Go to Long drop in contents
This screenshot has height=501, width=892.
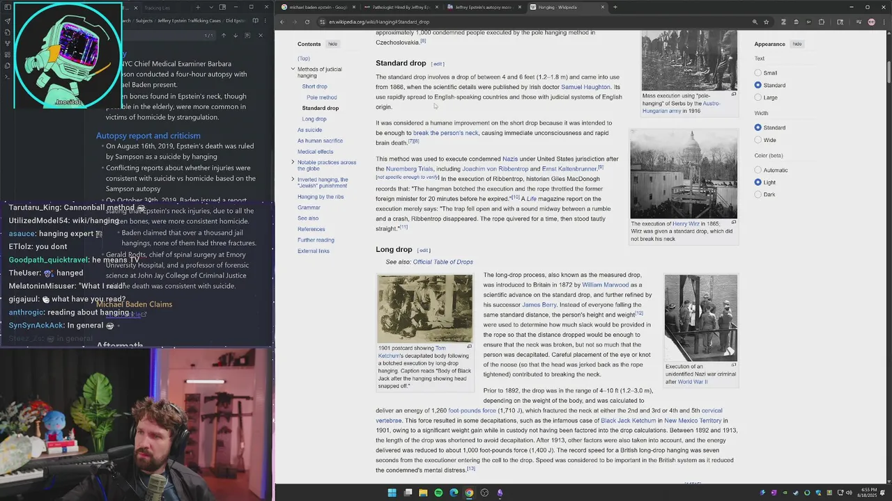click(x=314, y=119)
